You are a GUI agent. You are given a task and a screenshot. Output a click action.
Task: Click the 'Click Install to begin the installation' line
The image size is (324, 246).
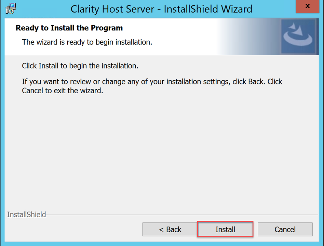80,66
